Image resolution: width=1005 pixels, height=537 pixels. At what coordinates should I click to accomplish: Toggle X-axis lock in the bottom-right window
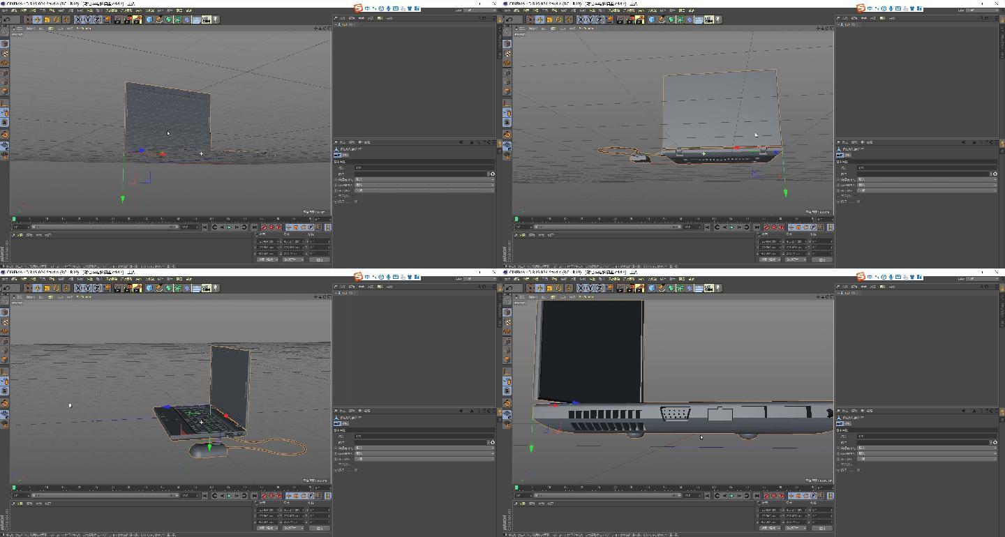581,288
